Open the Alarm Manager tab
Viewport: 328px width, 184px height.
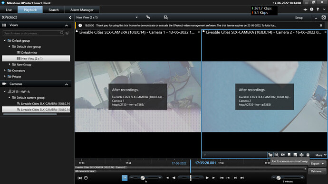(x=82, y=10)
